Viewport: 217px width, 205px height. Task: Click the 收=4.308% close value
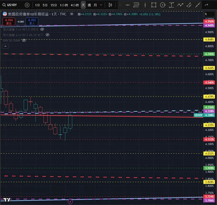coord(131,14)
